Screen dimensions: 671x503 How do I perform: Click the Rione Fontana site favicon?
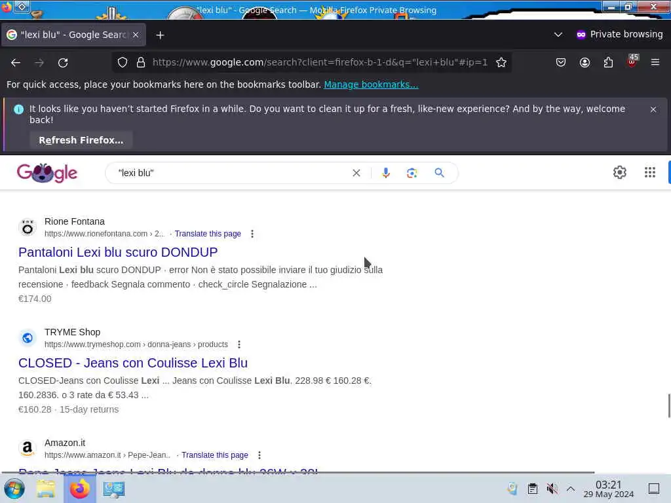click(28, 227)
